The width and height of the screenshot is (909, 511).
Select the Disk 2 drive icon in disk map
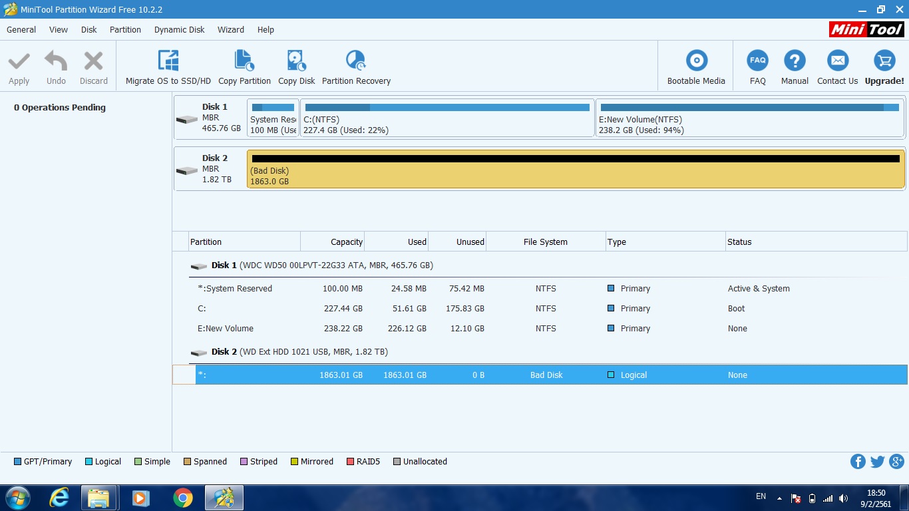[187, 170]
